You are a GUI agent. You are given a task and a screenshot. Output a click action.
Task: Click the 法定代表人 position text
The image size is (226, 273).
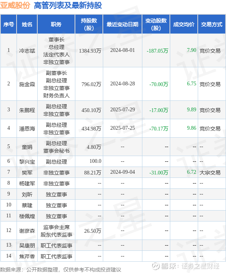tap(56, 55)
